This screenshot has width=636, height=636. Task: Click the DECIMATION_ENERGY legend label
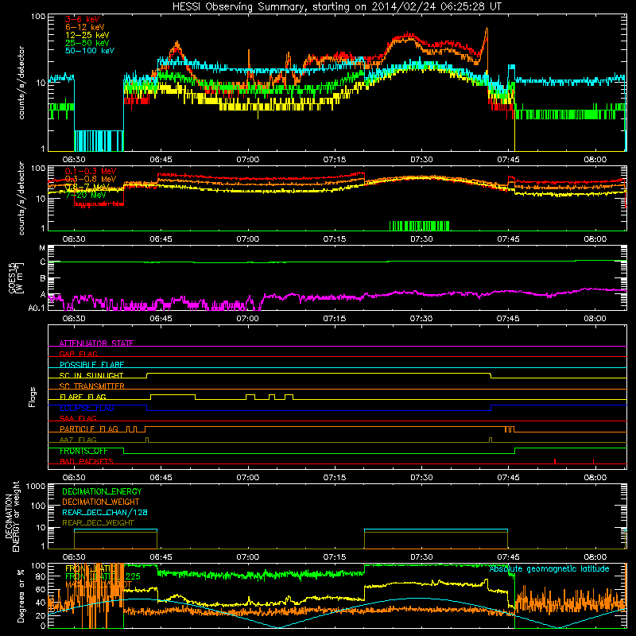pos(102,491)
